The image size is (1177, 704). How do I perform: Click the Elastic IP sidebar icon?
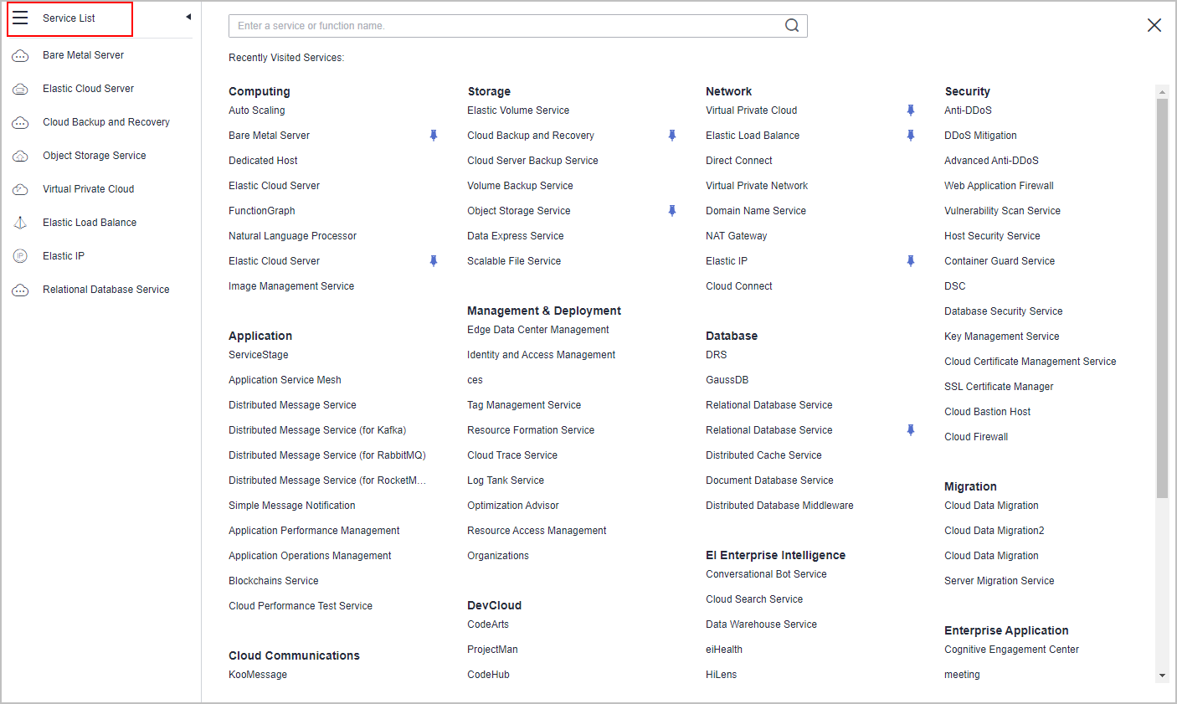(x=20, y=256)
